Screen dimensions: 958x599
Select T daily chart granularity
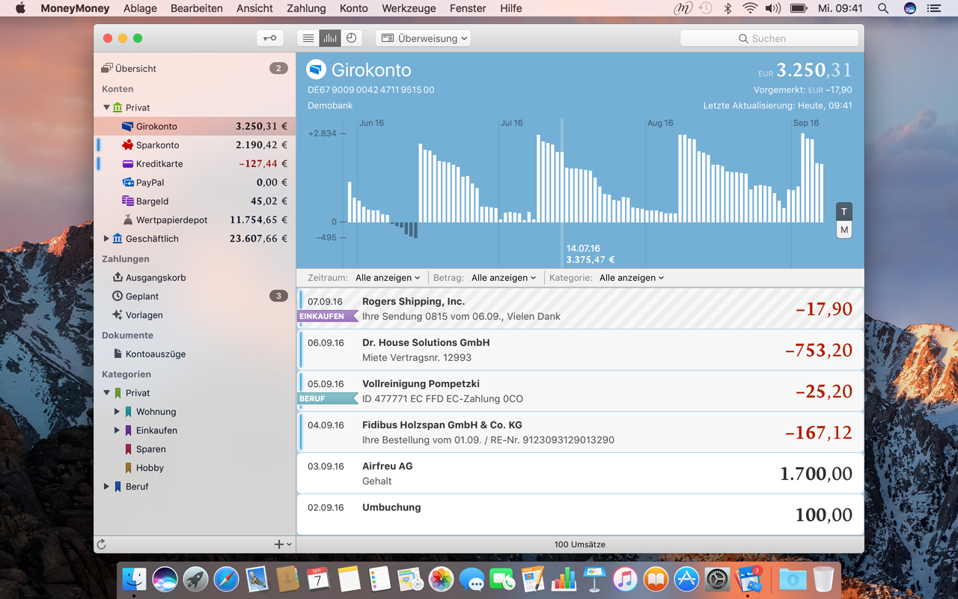[843, 211]
